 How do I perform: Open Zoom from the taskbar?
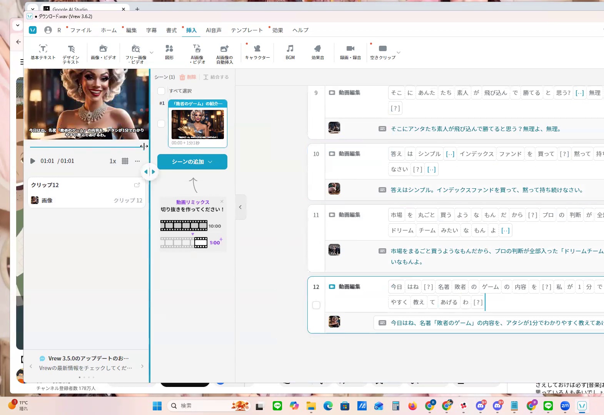(x=565, y=406)
